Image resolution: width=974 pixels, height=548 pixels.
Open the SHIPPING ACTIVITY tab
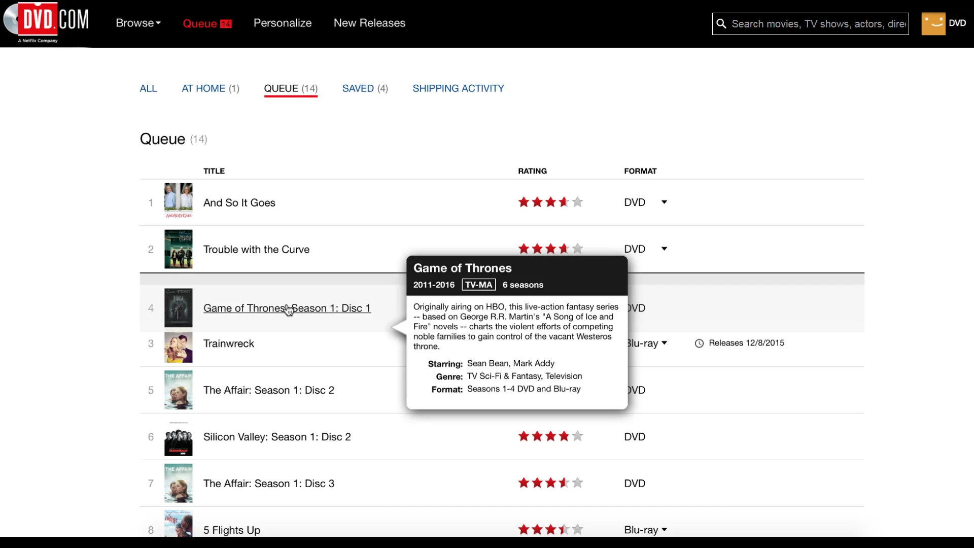tap(458, 88)
